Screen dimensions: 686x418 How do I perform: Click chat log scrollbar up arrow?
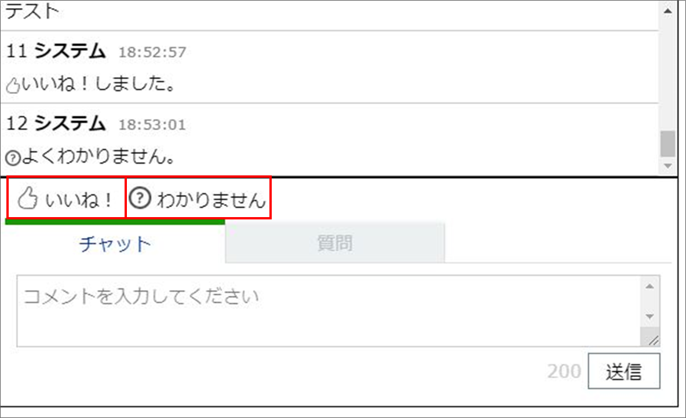pyautogui.click(x=667, y=11)
